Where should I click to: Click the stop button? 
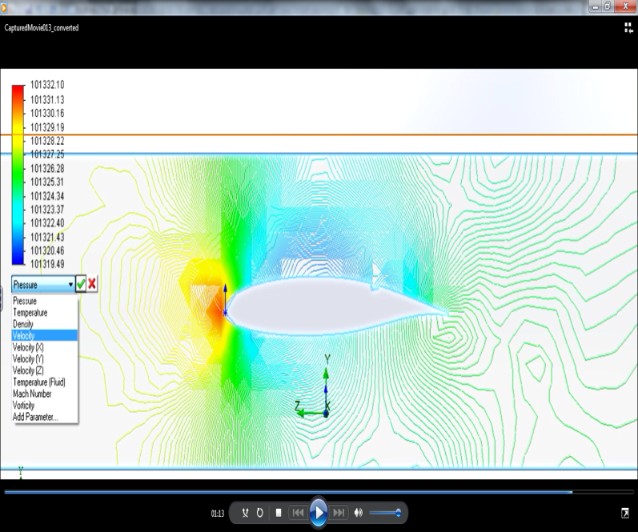click(279, 513)
